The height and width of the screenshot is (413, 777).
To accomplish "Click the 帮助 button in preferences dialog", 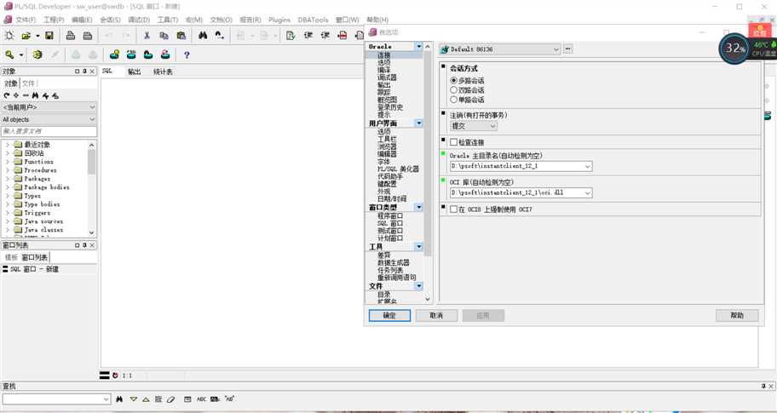I will 737,315.
